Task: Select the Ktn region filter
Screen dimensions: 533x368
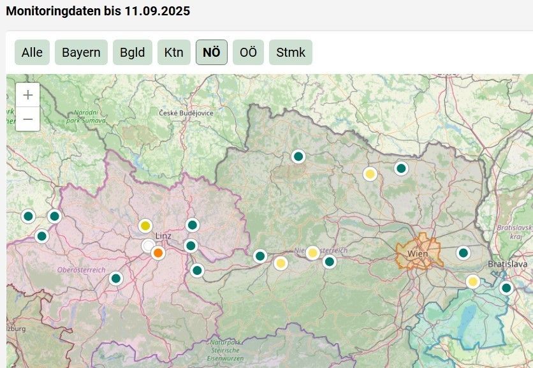Action: (173, 52)
